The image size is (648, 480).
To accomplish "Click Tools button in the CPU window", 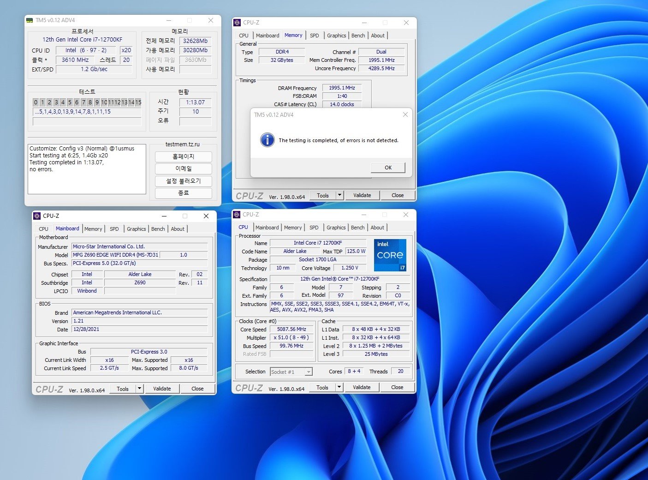I will 322,387.
